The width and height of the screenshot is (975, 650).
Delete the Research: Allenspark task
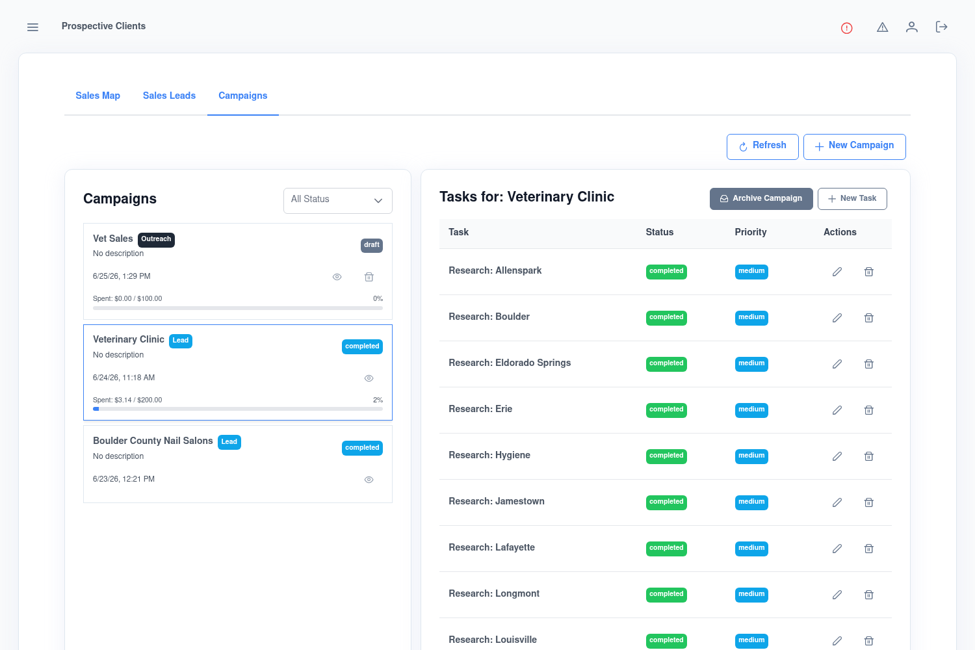[x=868, y=272]
